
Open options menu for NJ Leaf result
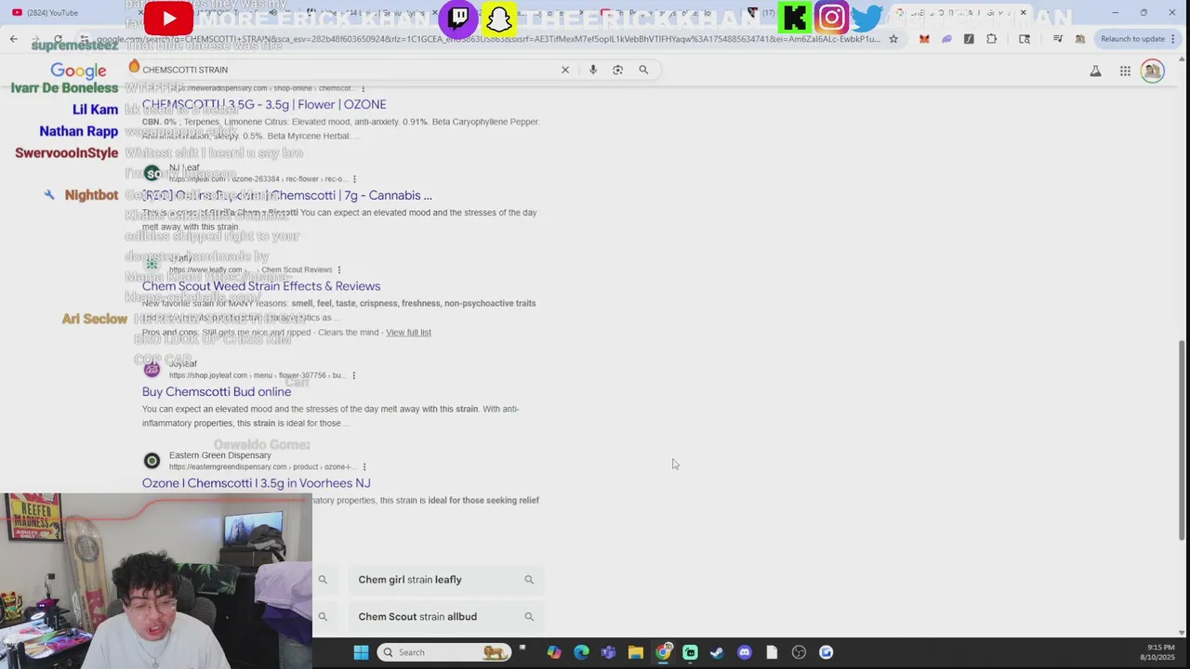(354, 179)
